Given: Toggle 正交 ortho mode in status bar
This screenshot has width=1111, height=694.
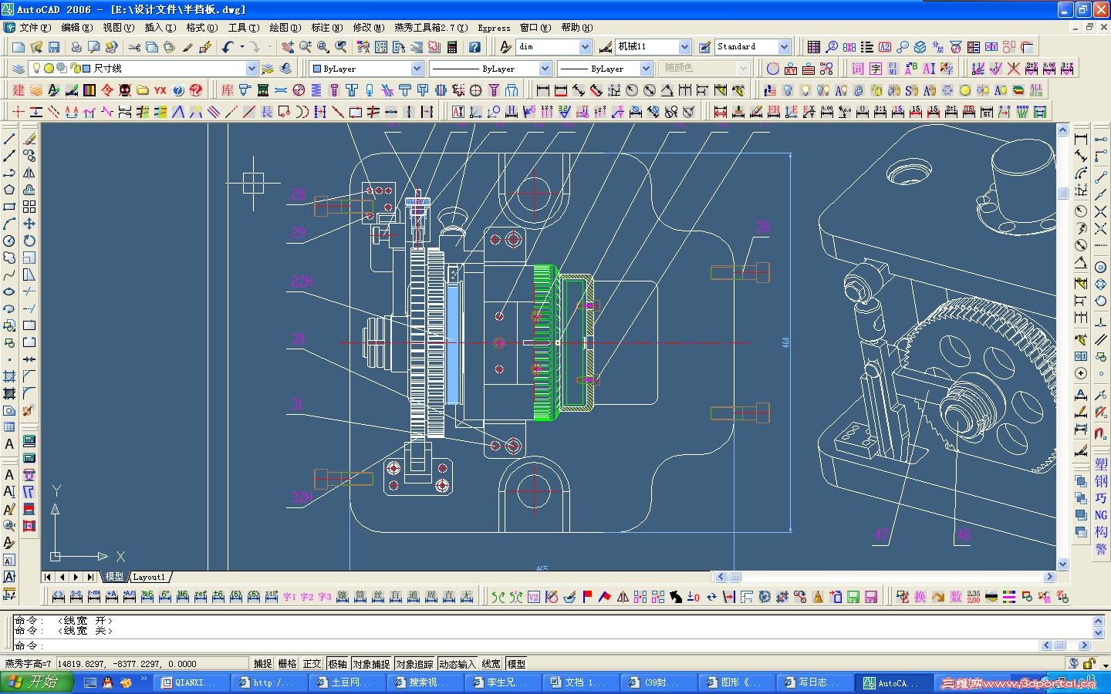Looking at the screenshot, I should coord(312,664).
